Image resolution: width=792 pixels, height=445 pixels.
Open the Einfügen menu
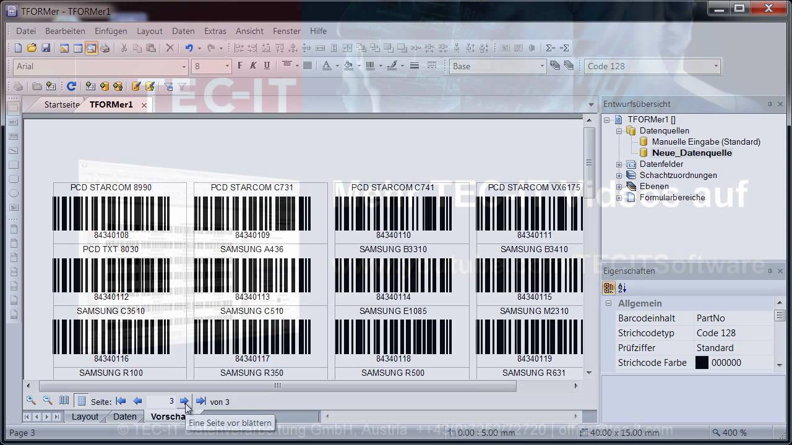point(111,31)
